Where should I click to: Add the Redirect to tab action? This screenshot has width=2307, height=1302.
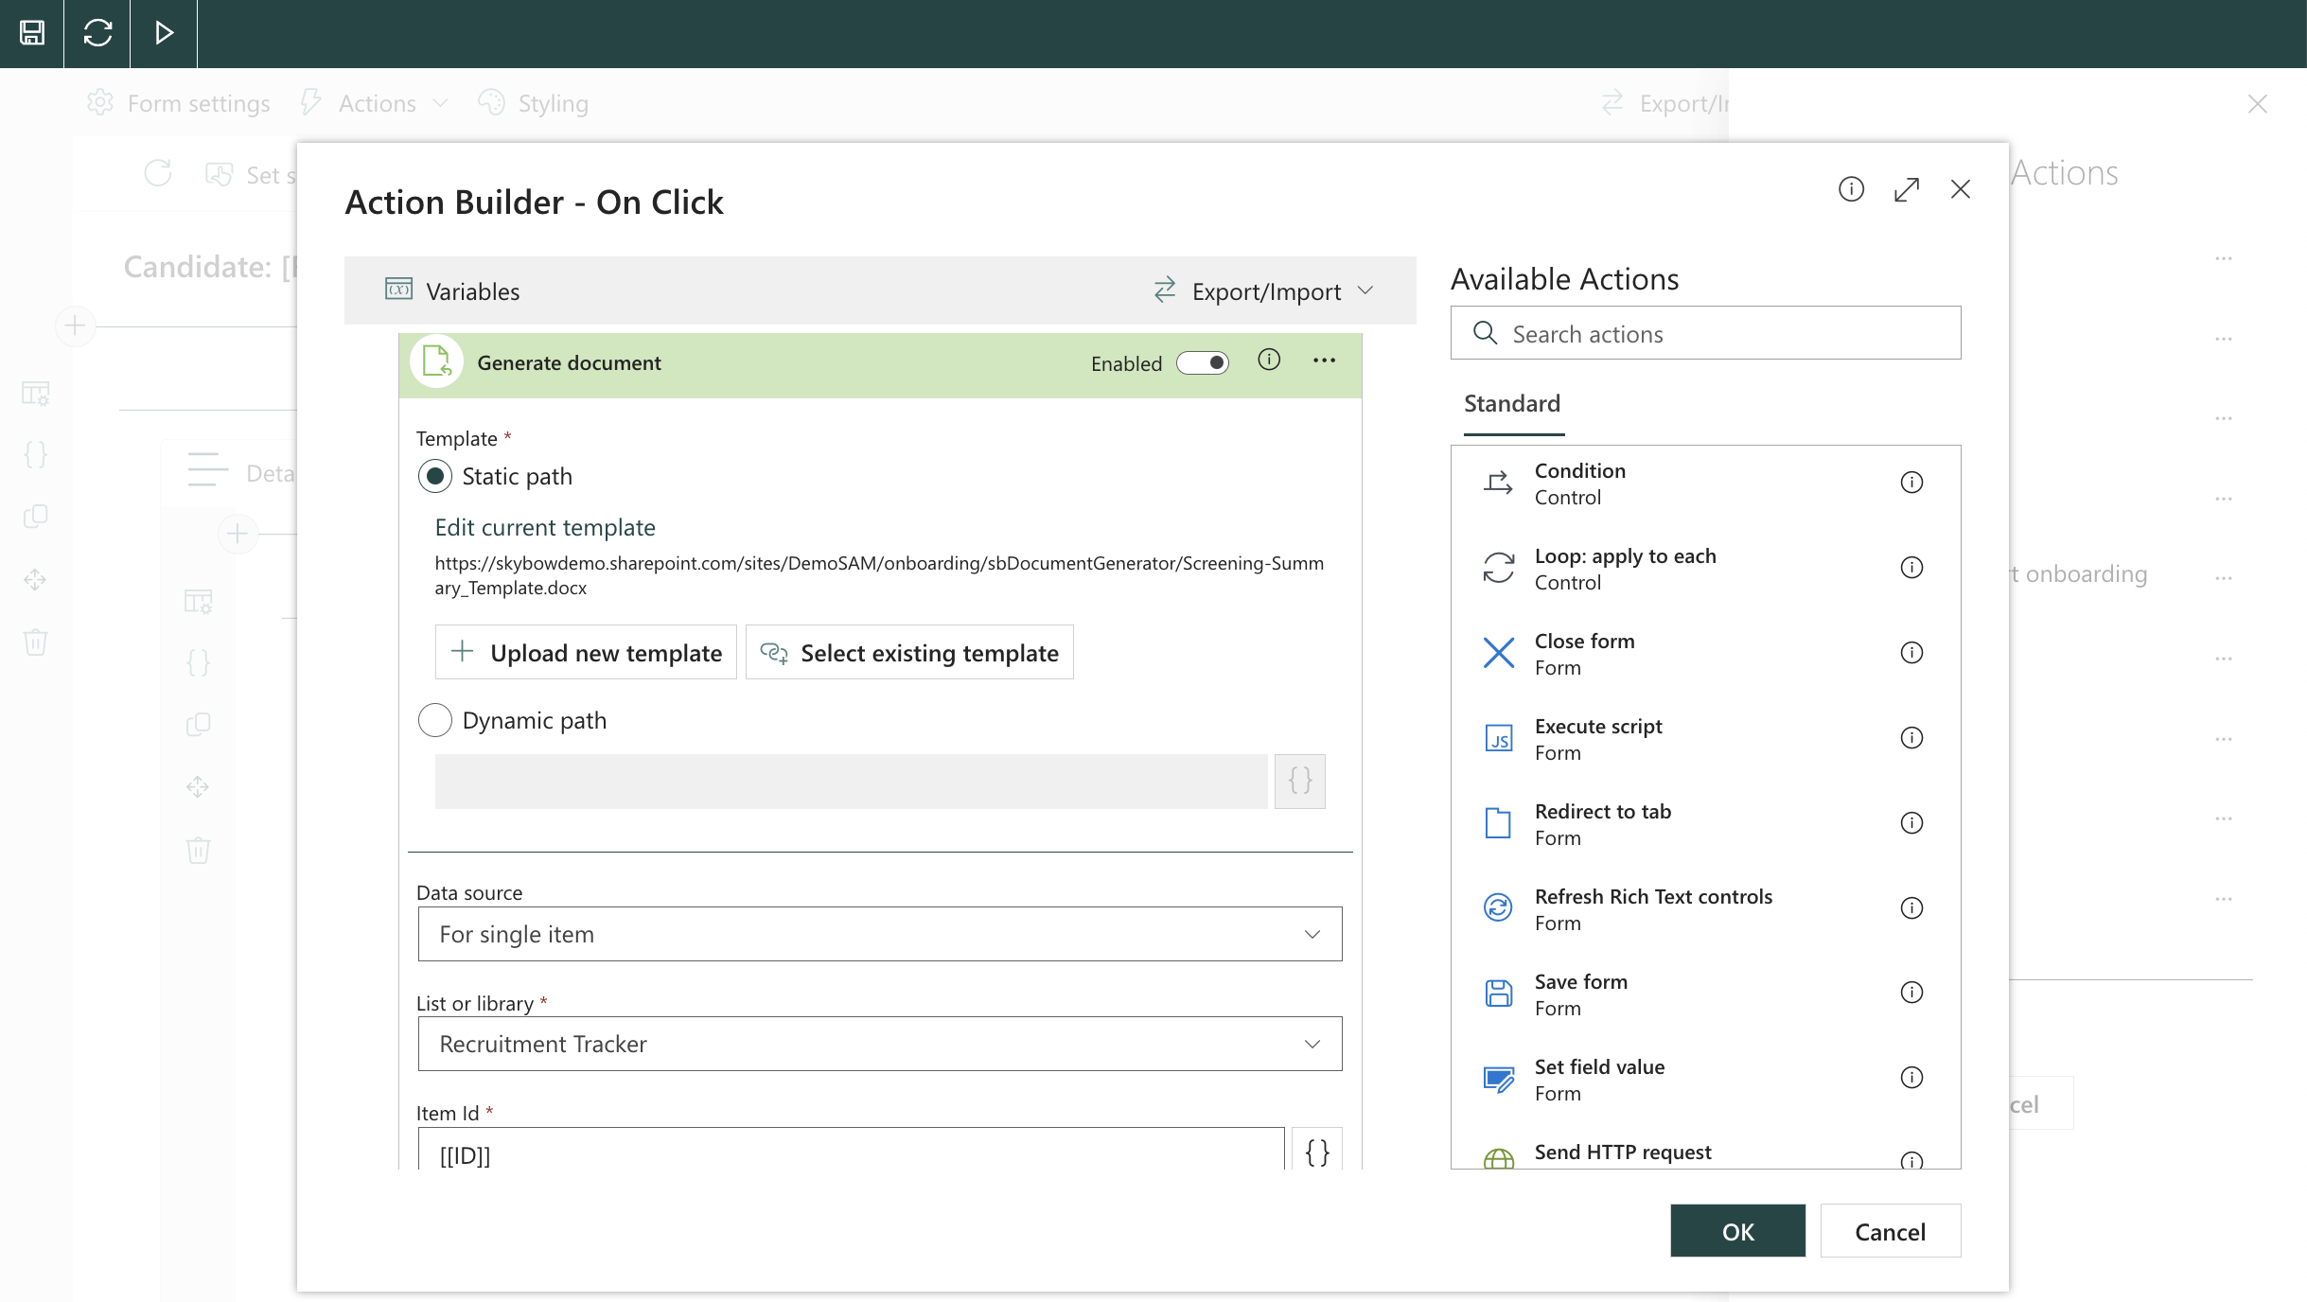pos(1705,824)
